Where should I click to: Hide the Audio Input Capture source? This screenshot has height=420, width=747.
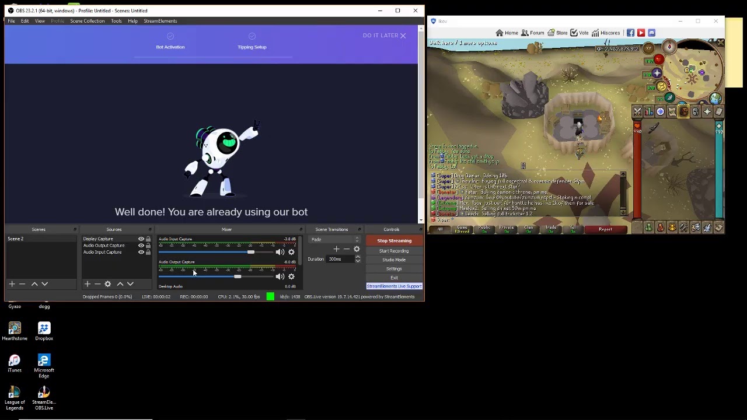(141, 252)
